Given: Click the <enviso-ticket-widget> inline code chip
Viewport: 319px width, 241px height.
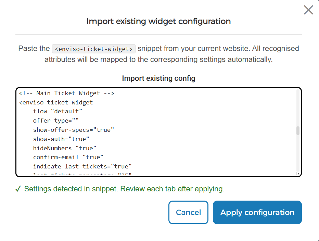Looking at the screenshot, I should click(x=94, y=49).
